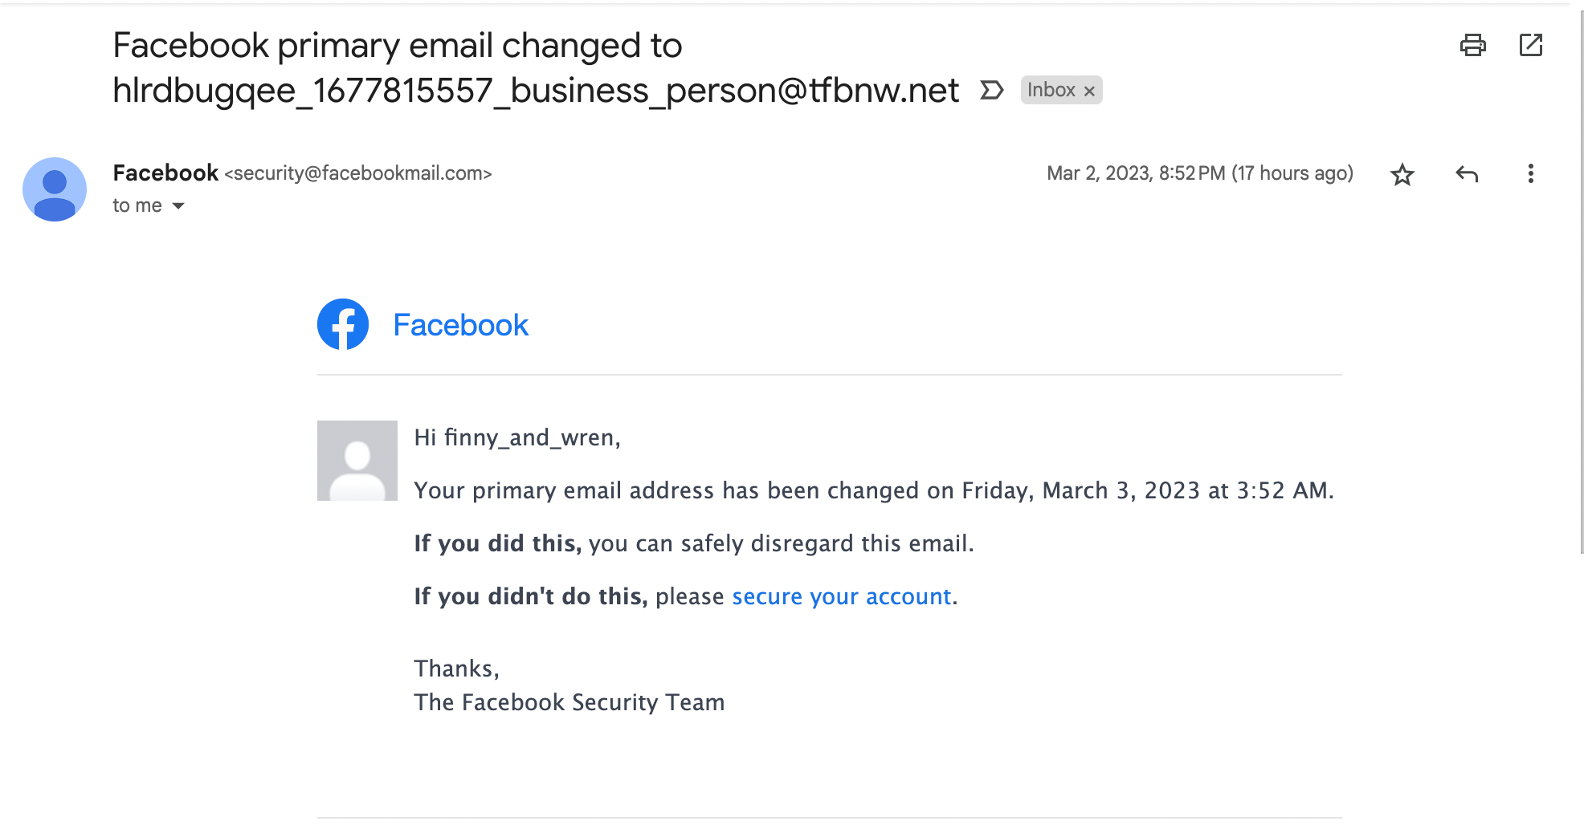Print this email with the printer icon
Image resolution: width=1584 pixels, height=825 pixels.
(x=1472, y=45)
